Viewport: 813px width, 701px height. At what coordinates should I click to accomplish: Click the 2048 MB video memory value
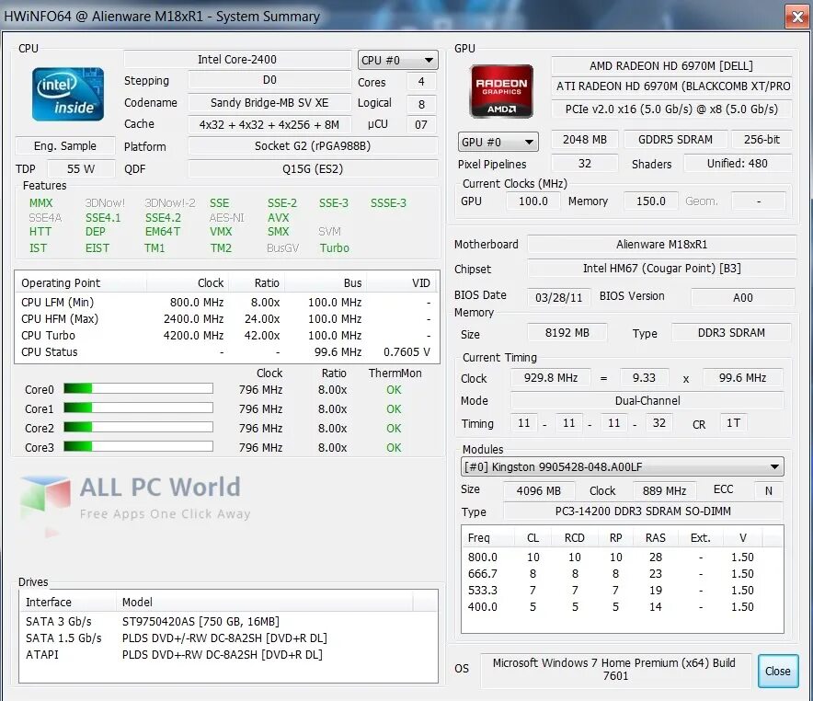(584, 140)
